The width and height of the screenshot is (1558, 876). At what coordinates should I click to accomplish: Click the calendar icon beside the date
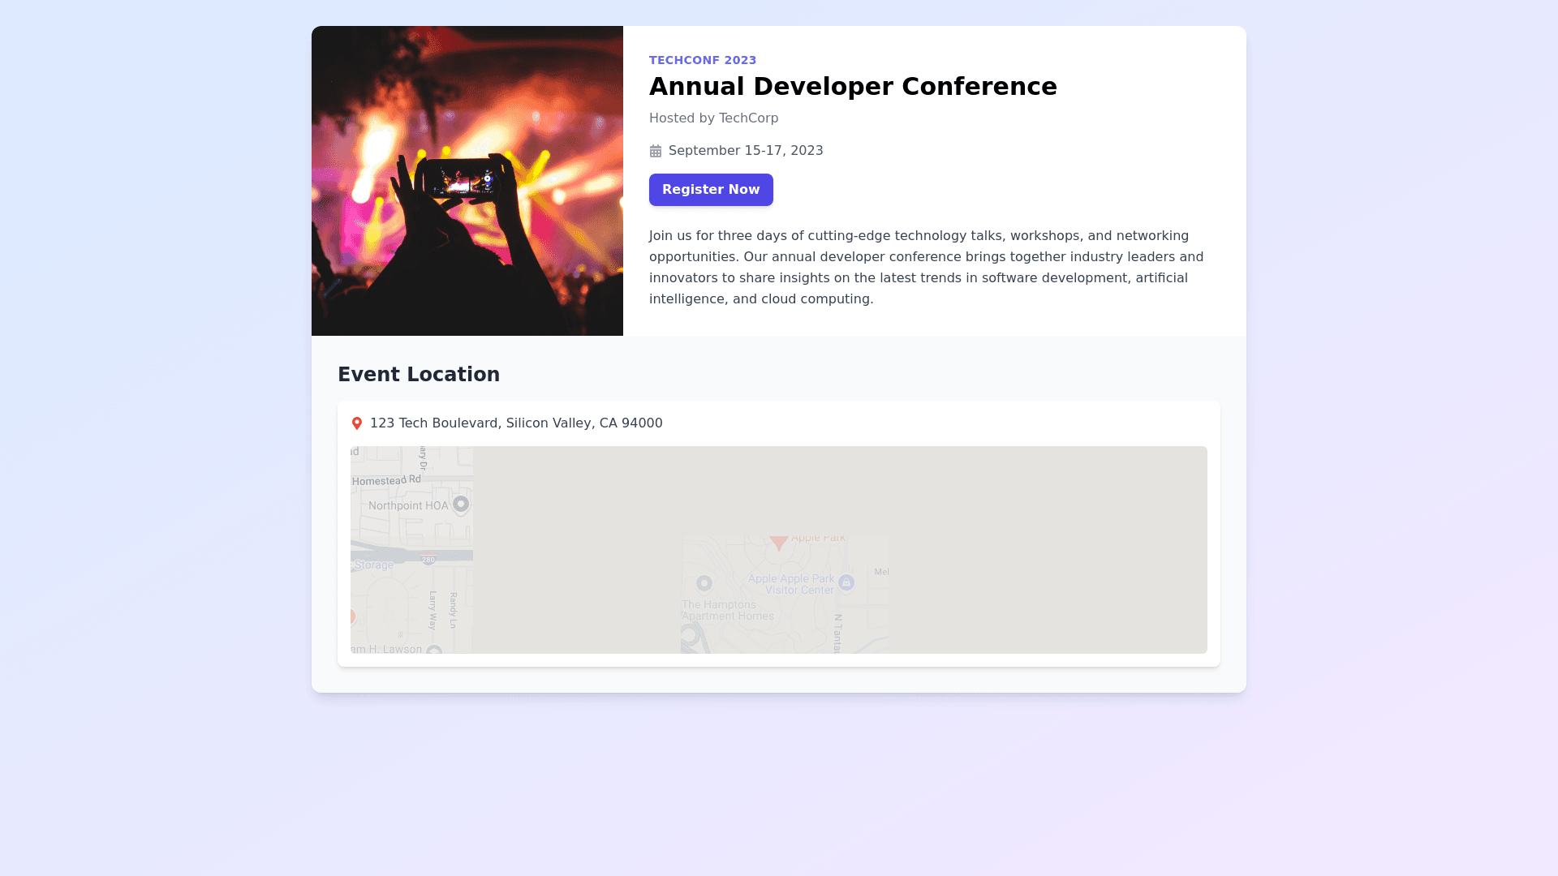(x=656, y=151)
